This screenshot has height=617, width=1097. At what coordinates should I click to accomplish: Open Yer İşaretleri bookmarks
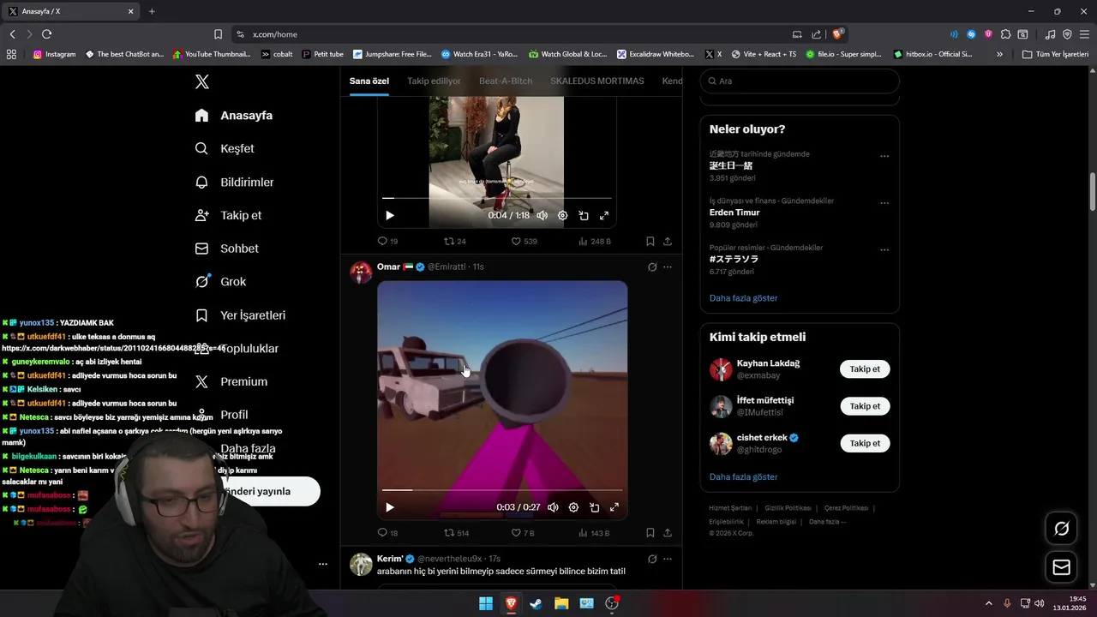point(240,314)
